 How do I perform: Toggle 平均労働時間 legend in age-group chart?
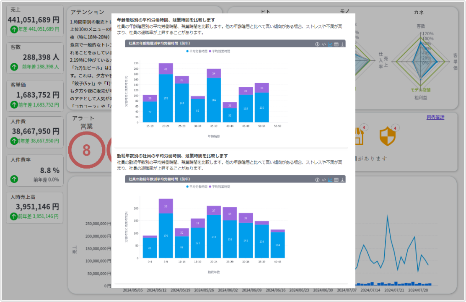pos(197,51)
